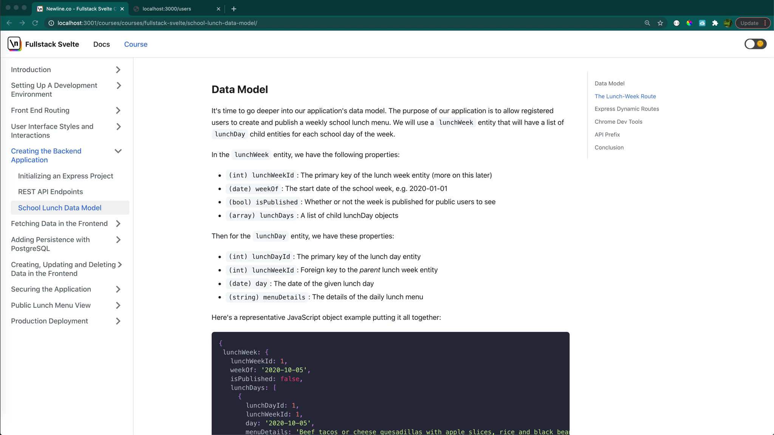774x435 pixels.
Task: Jump to API Prefix section
Action: [607, 134]
